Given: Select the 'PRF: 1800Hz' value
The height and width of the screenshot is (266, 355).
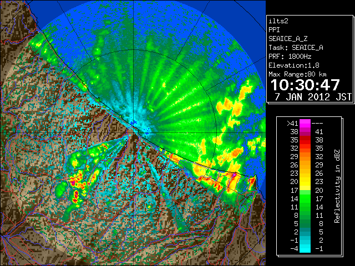Looking at the screenshot, I should click(x=290, y=57).
